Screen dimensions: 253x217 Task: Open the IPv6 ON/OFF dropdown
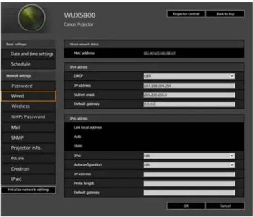tap(189, 156)
